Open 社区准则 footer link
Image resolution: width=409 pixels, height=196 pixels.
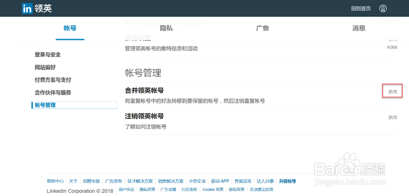(x=190, y=189)
